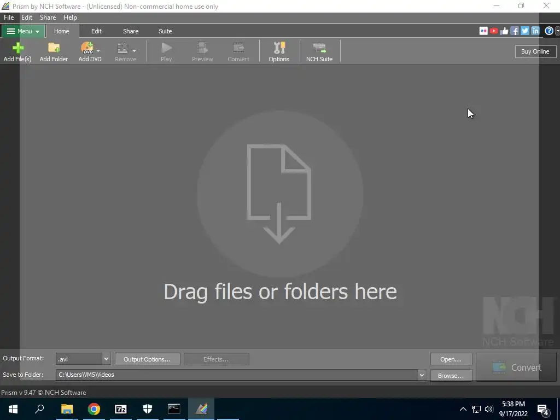Click the taskbar search magnifier icon
The width and height of the screenshot is (560, 420).
click(x=39, y=409)
